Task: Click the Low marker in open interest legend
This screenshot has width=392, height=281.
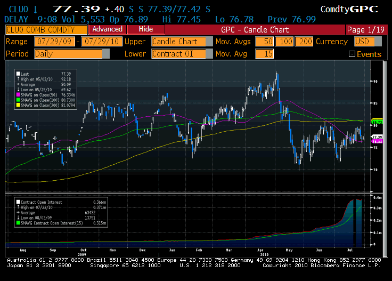Action: (x=18, y=217)
